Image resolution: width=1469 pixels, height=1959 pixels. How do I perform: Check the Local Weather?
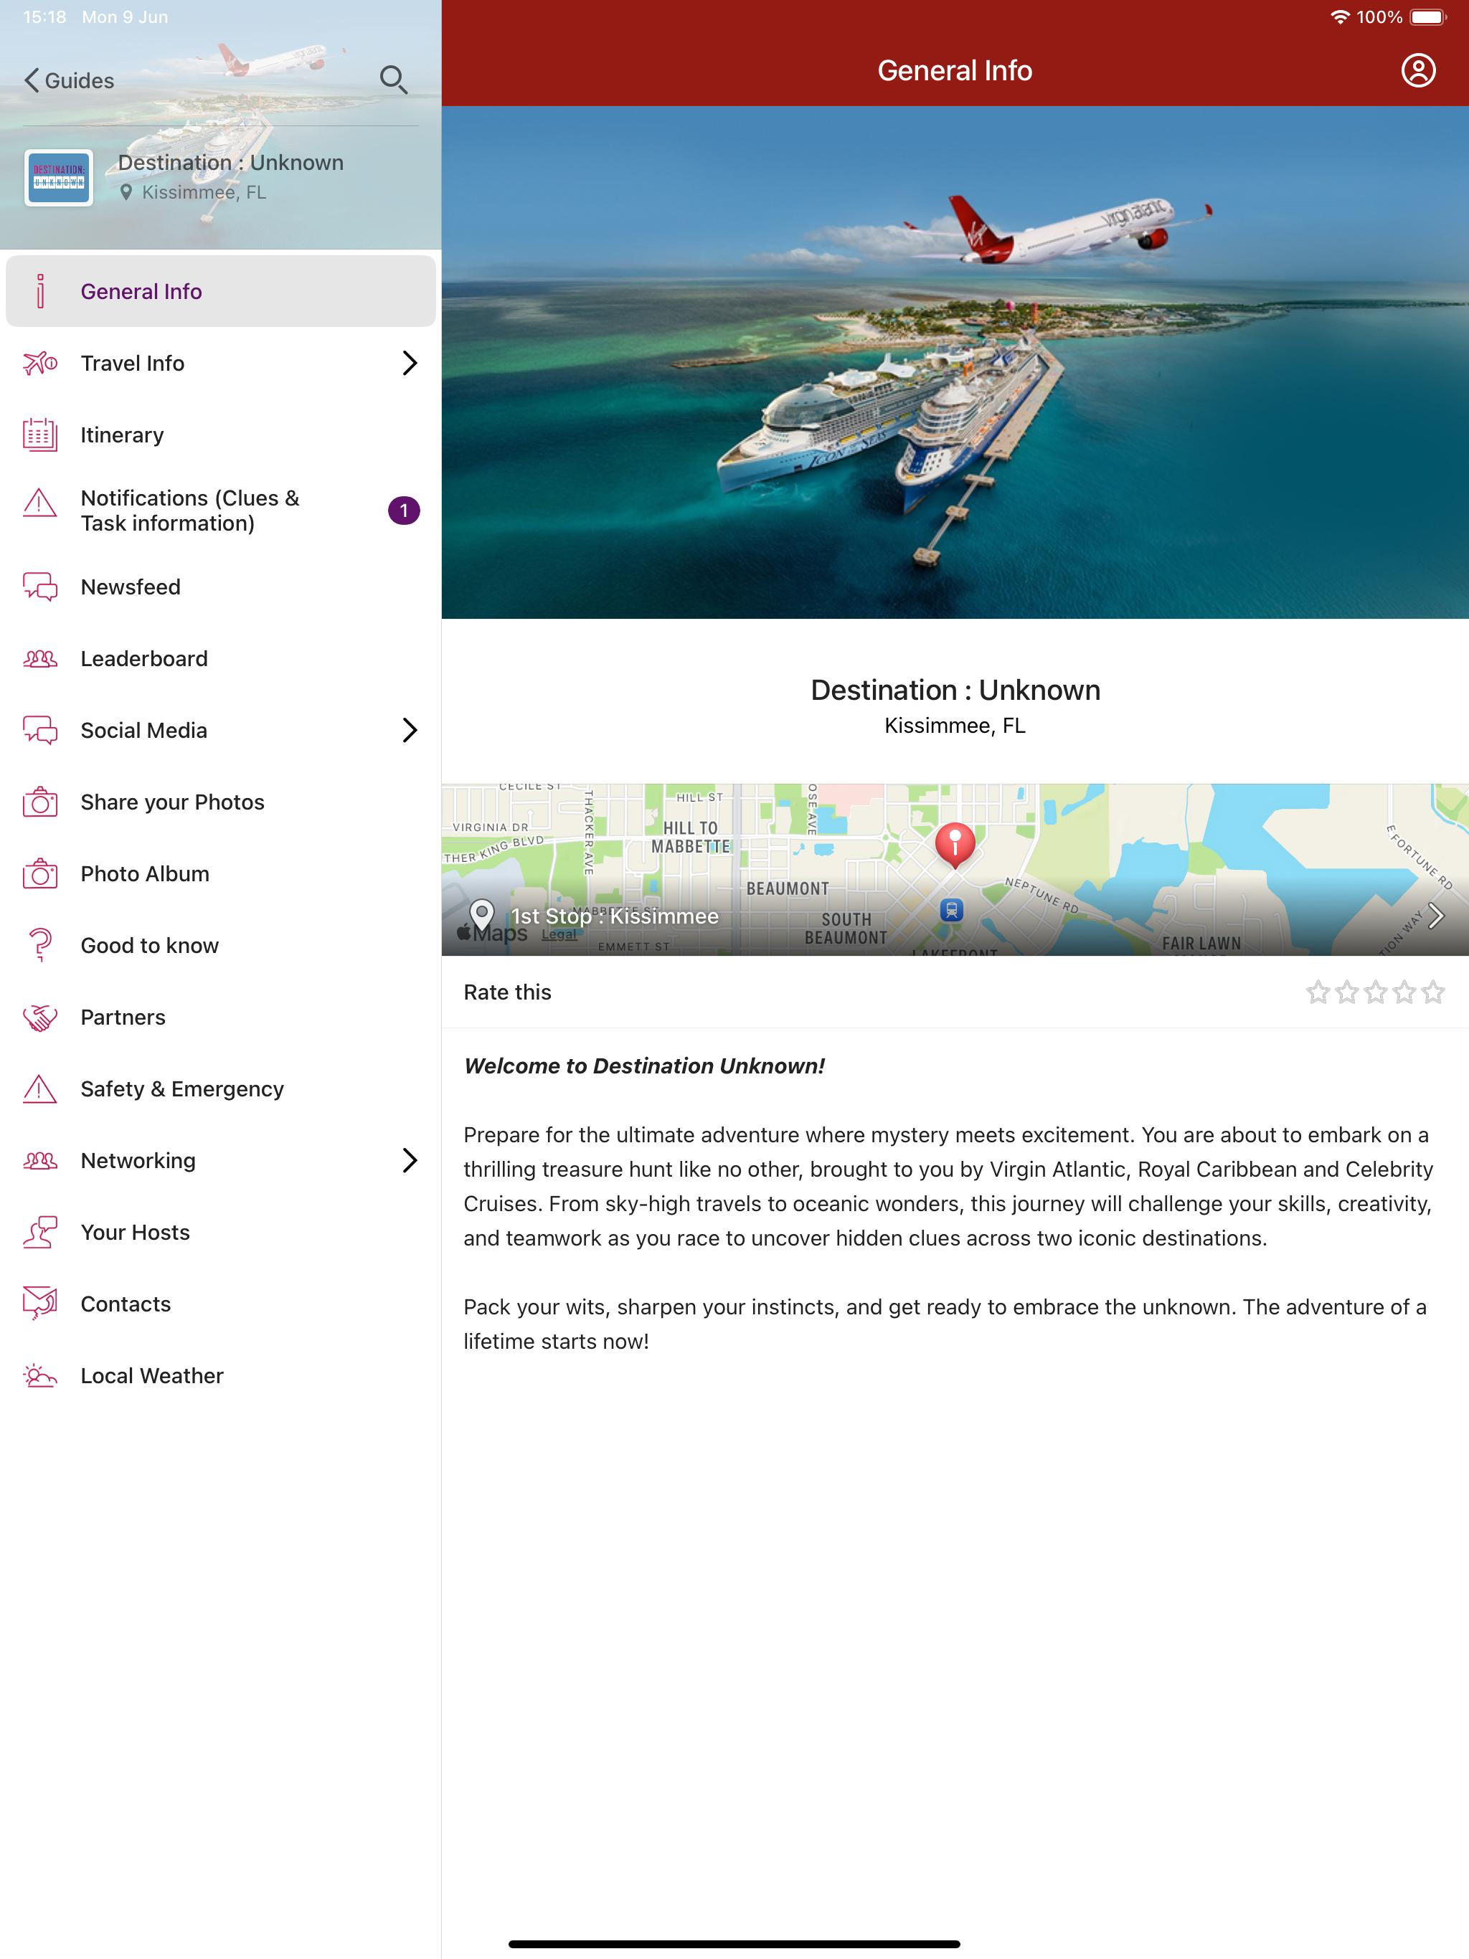151,1375
